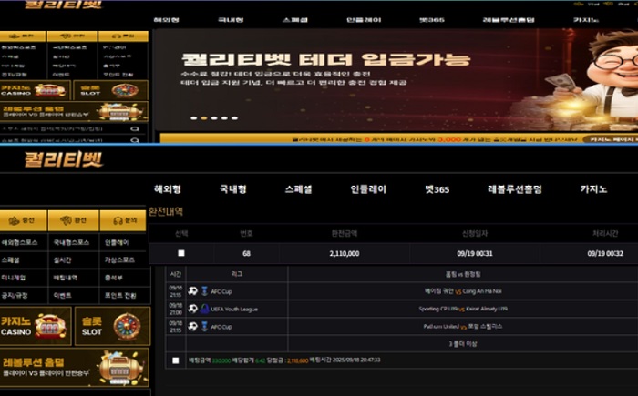Go to 스페셜 in lower sidebar menu
The image size is (638, 396).
click(x=11, y=259)
